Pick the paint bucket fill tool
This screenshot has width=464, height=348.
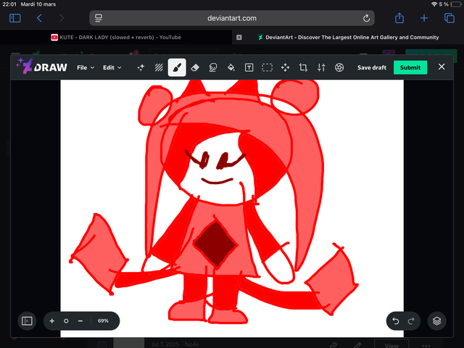click(x=231, y=67)
